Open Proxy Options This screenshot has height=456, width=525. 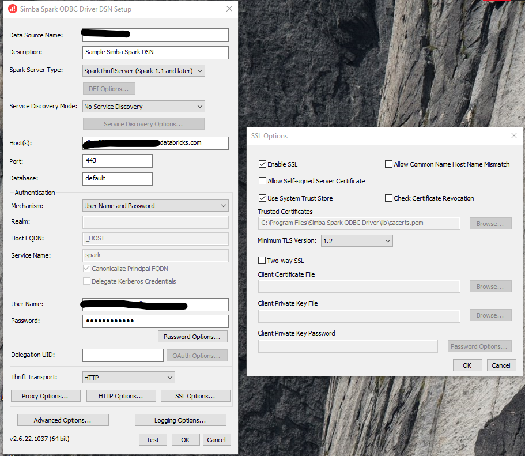tap(45, 395)
